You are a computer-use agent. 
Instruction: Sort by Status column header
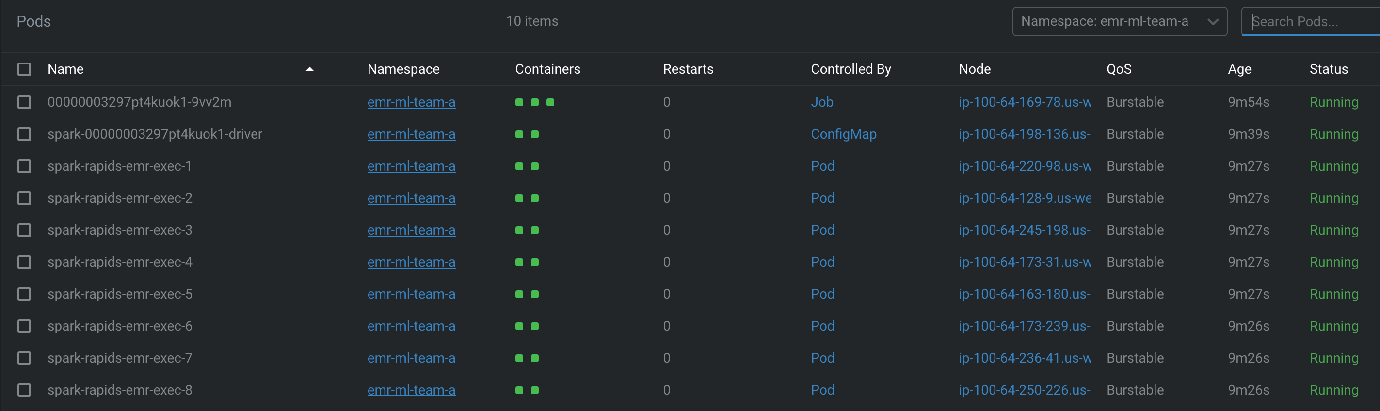pos(1329,69)
